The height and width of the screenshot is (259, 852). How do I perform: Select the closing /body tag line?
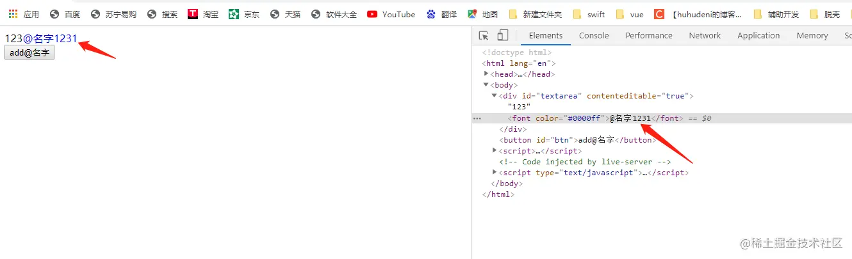coord(506,184)
